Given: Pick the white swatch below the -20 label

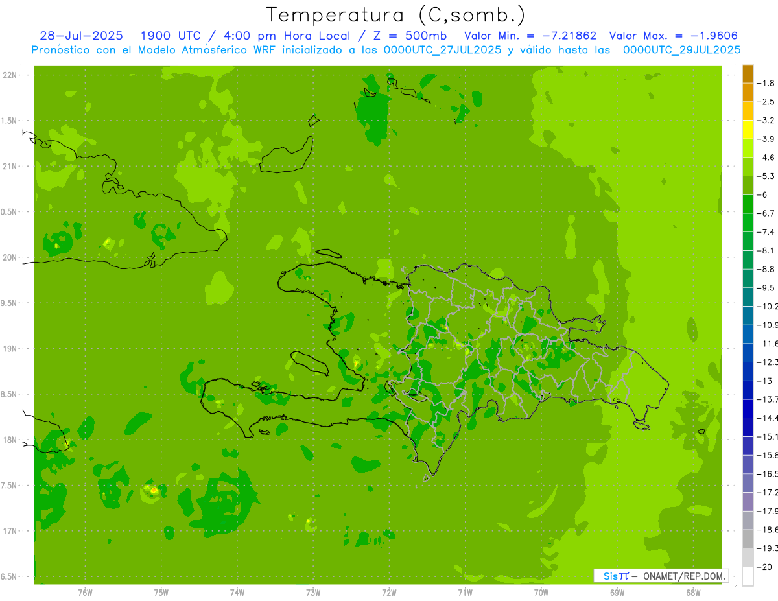Looking at the screenshot, I should click(x=748, y=576).
